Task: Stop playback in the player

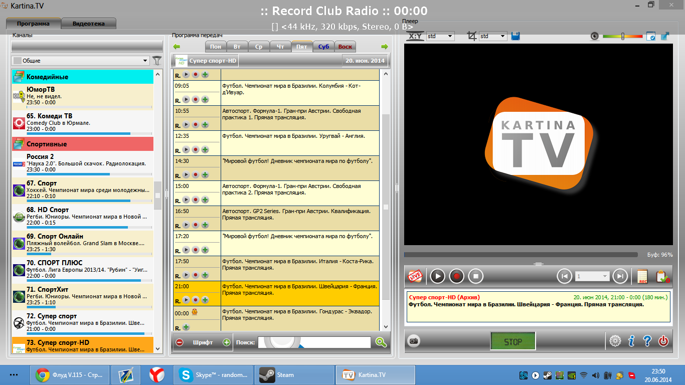Action: pos(475,276)
